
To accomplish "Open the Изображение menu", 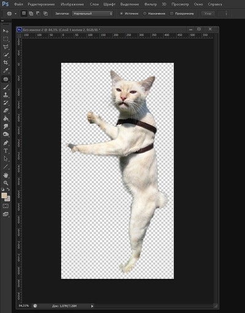I will point(72,4).
